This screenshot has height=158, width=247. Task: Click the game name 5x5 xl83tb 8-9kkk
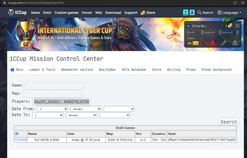click(x=47, y=140)
